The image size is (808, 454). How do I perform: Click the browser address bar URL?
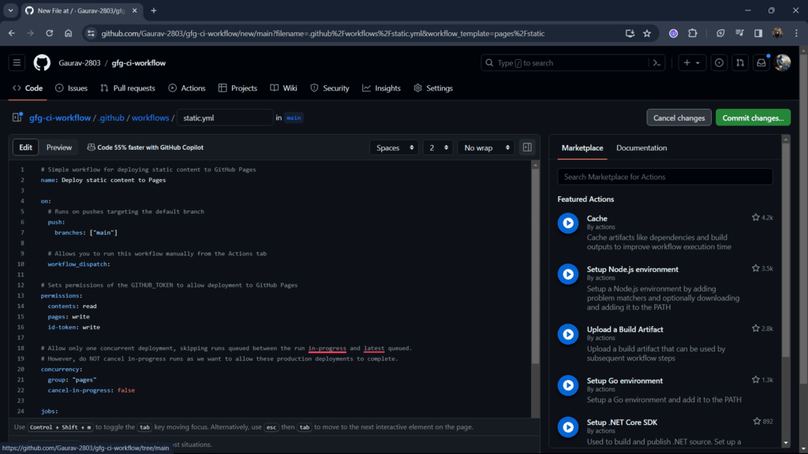pos(323,33)
